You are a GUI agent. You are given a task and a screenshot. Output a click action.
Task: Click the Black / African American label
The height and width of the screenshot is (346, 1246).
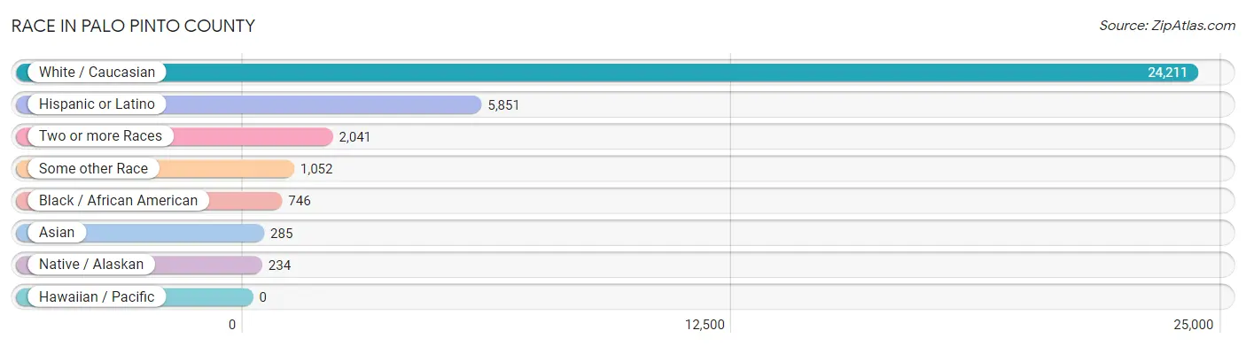[x=118, y=201]
